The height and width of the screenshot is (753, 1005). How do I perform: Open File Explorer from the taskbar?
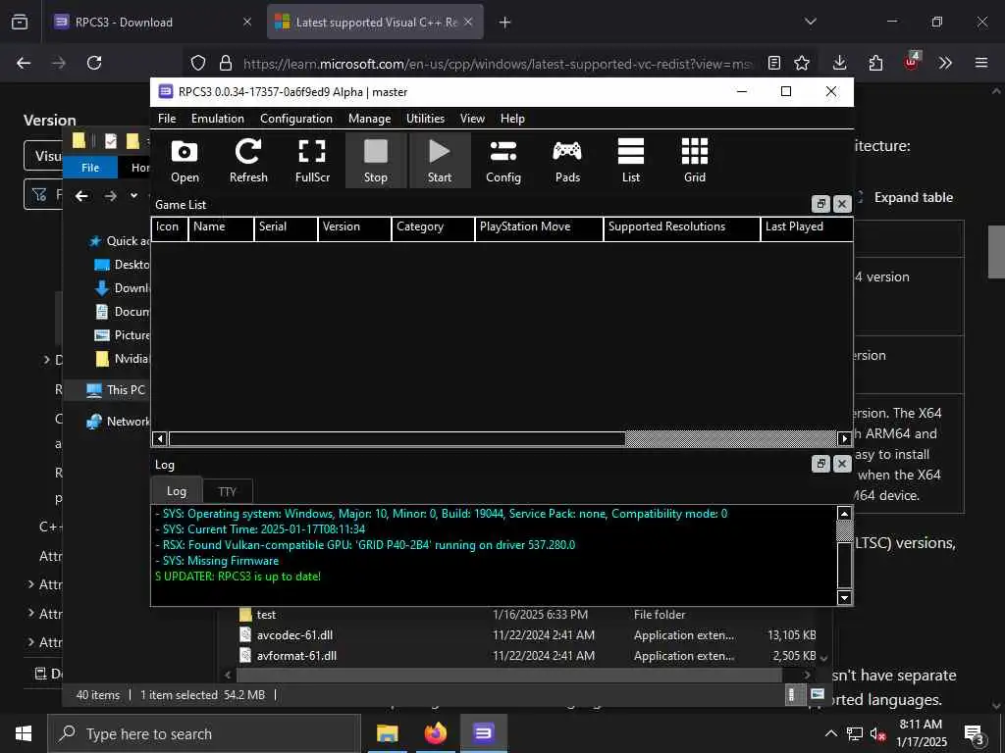387,733
